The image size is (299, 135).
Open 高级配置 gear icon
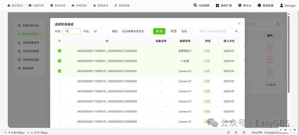259,5
